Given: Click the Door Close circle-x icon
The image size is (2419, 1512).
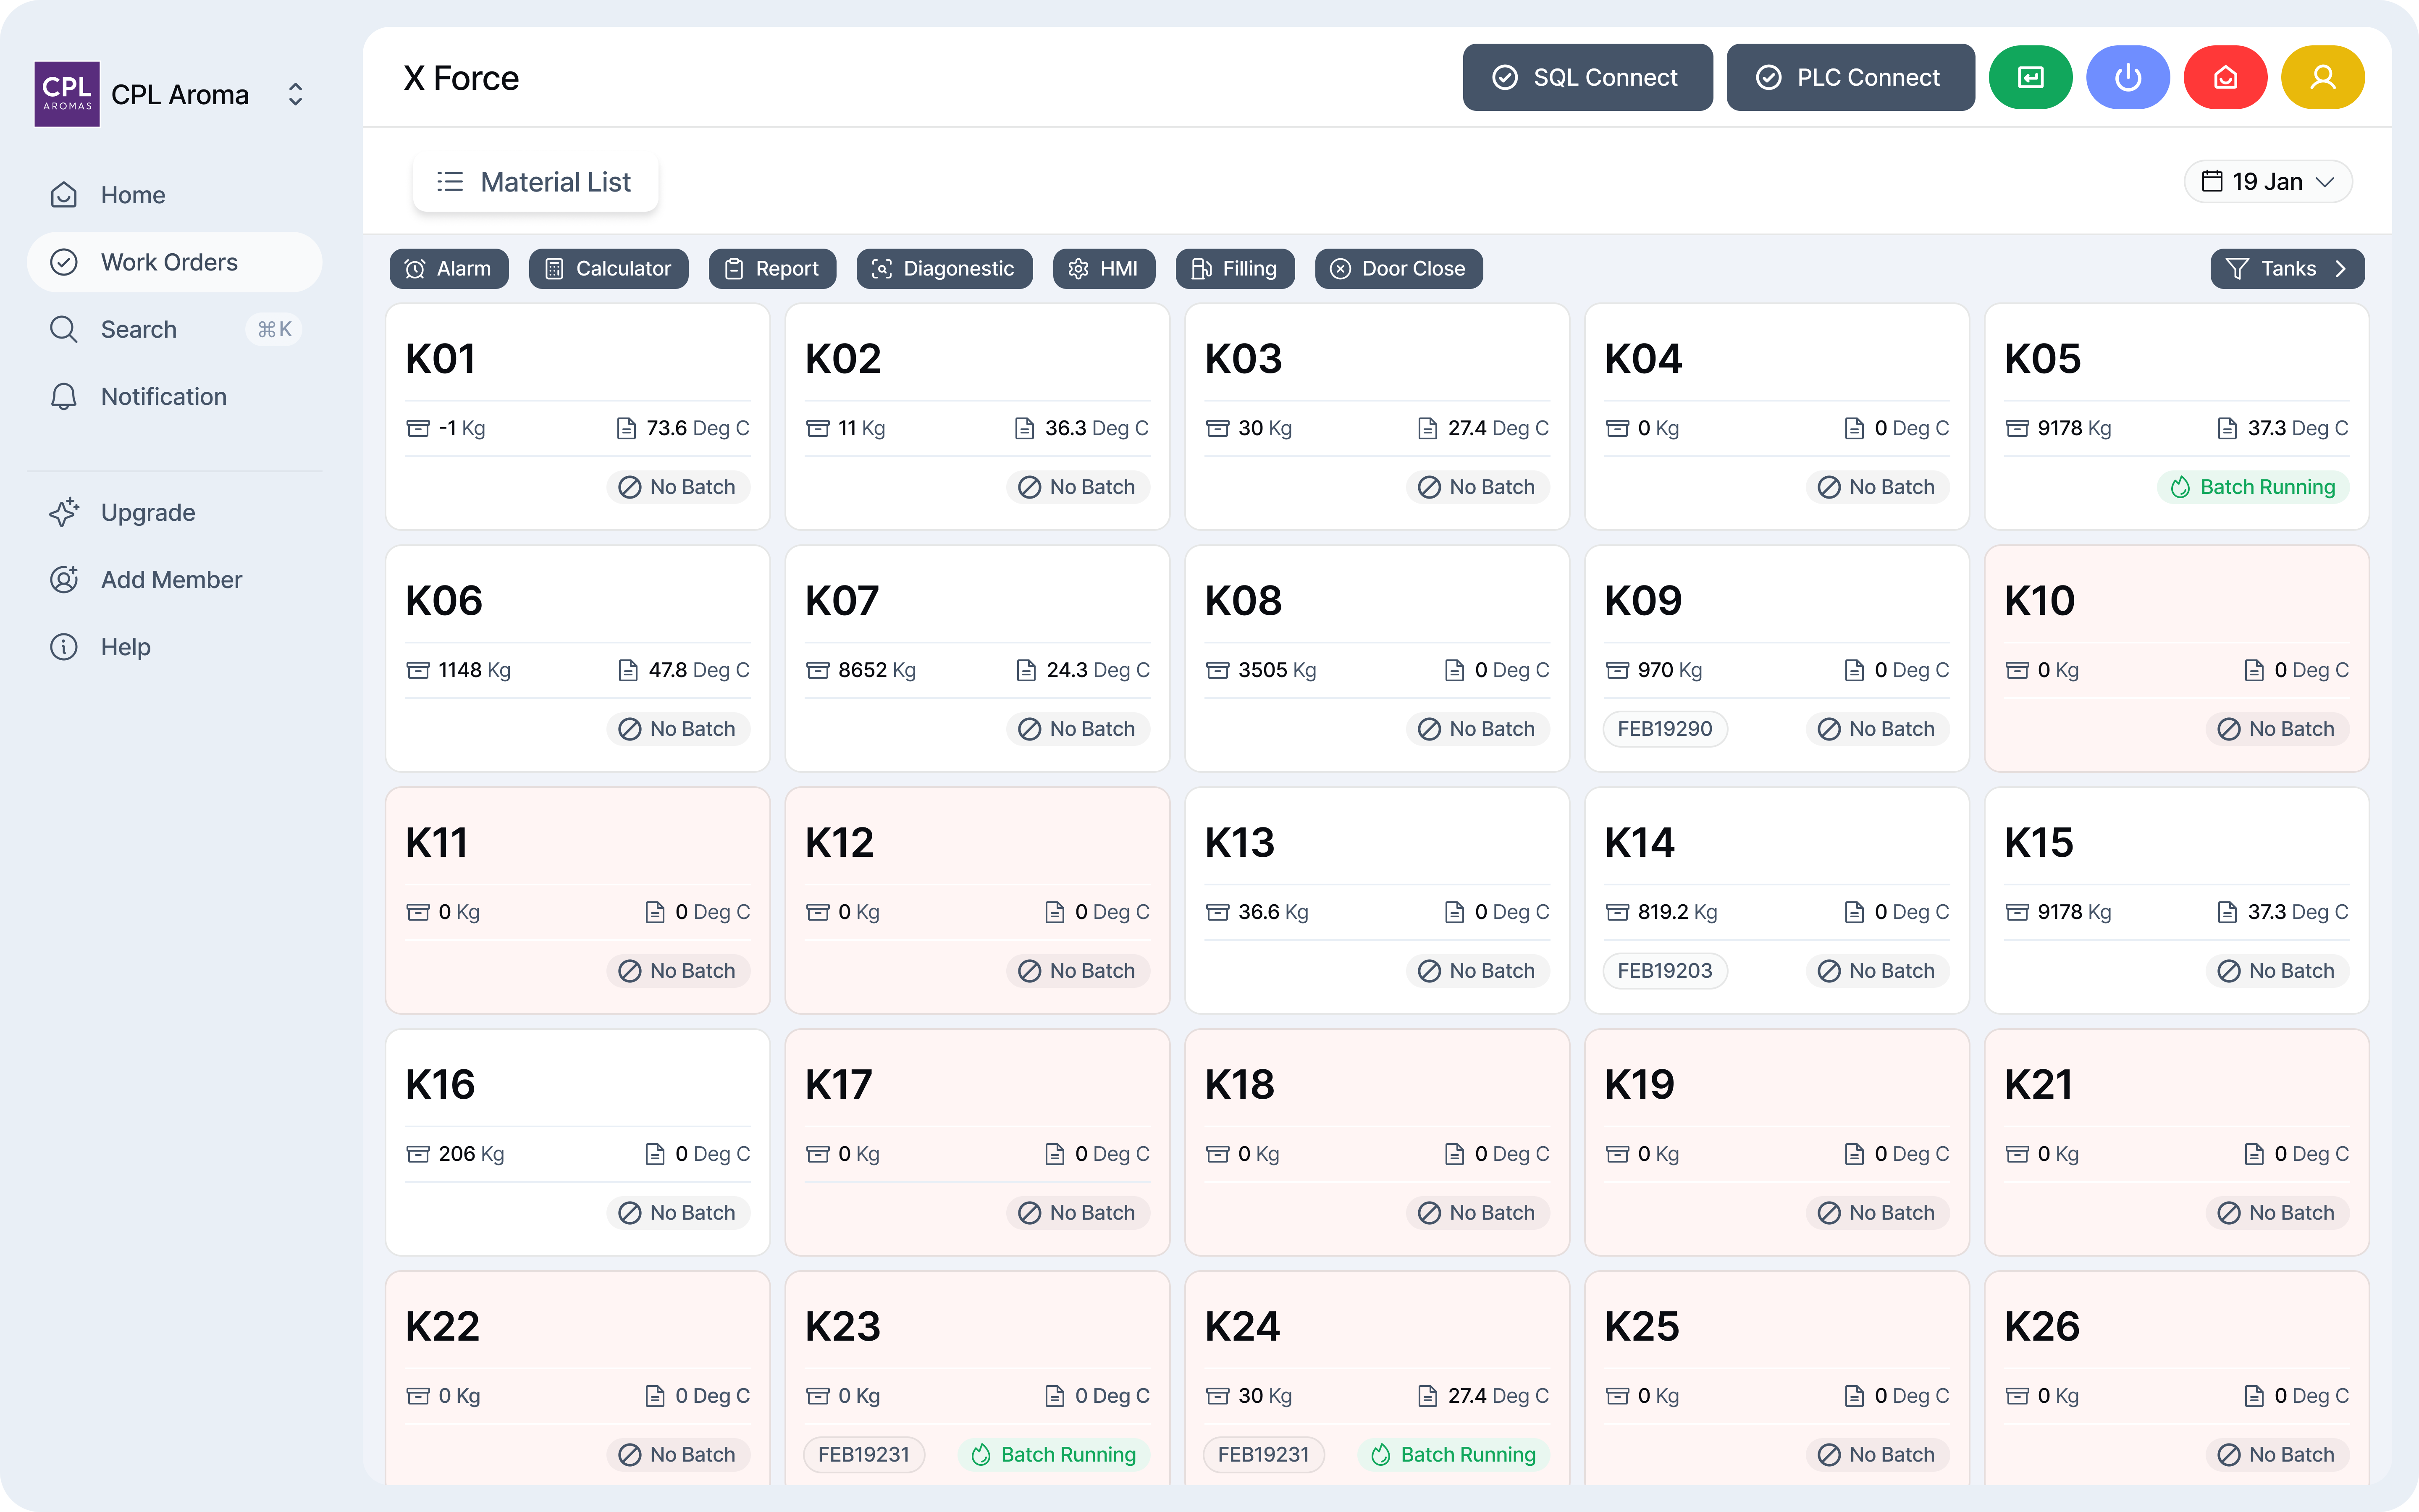Looking at the screenshot, I should pyautogui.click(x=1341, y=269).
